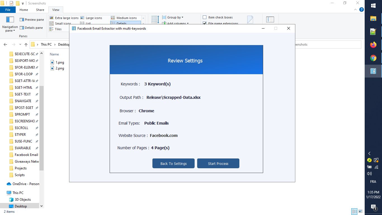Click the Sort by icon in ribbon

coord(155,20)
